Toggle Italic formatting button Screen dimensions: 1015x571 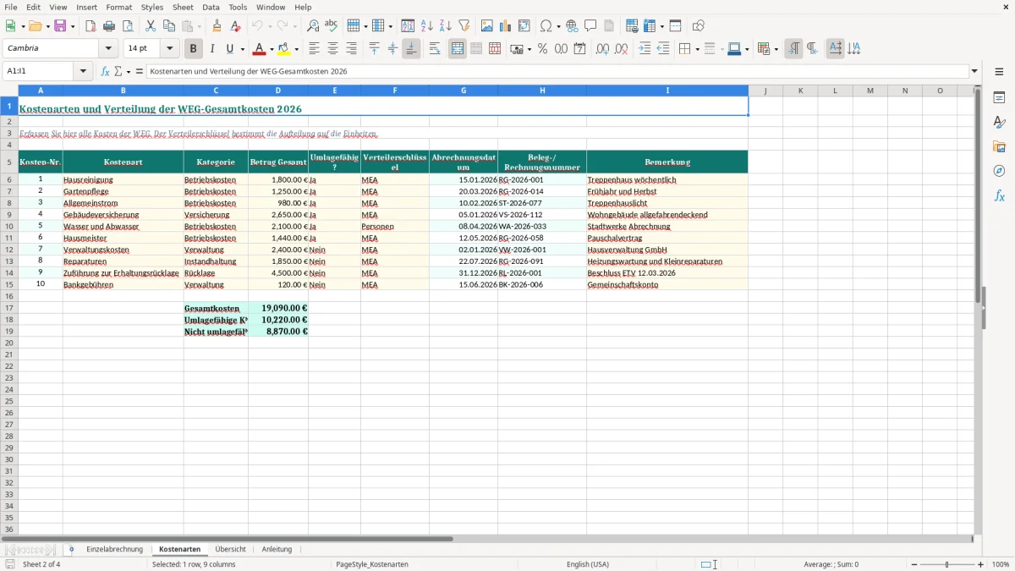tap(212, 49)
